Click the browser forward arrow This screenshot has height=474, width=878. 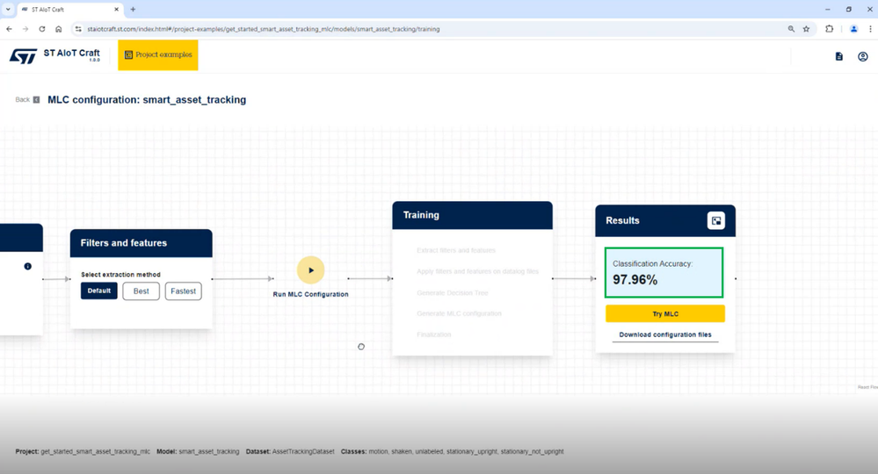coord(25,29)
